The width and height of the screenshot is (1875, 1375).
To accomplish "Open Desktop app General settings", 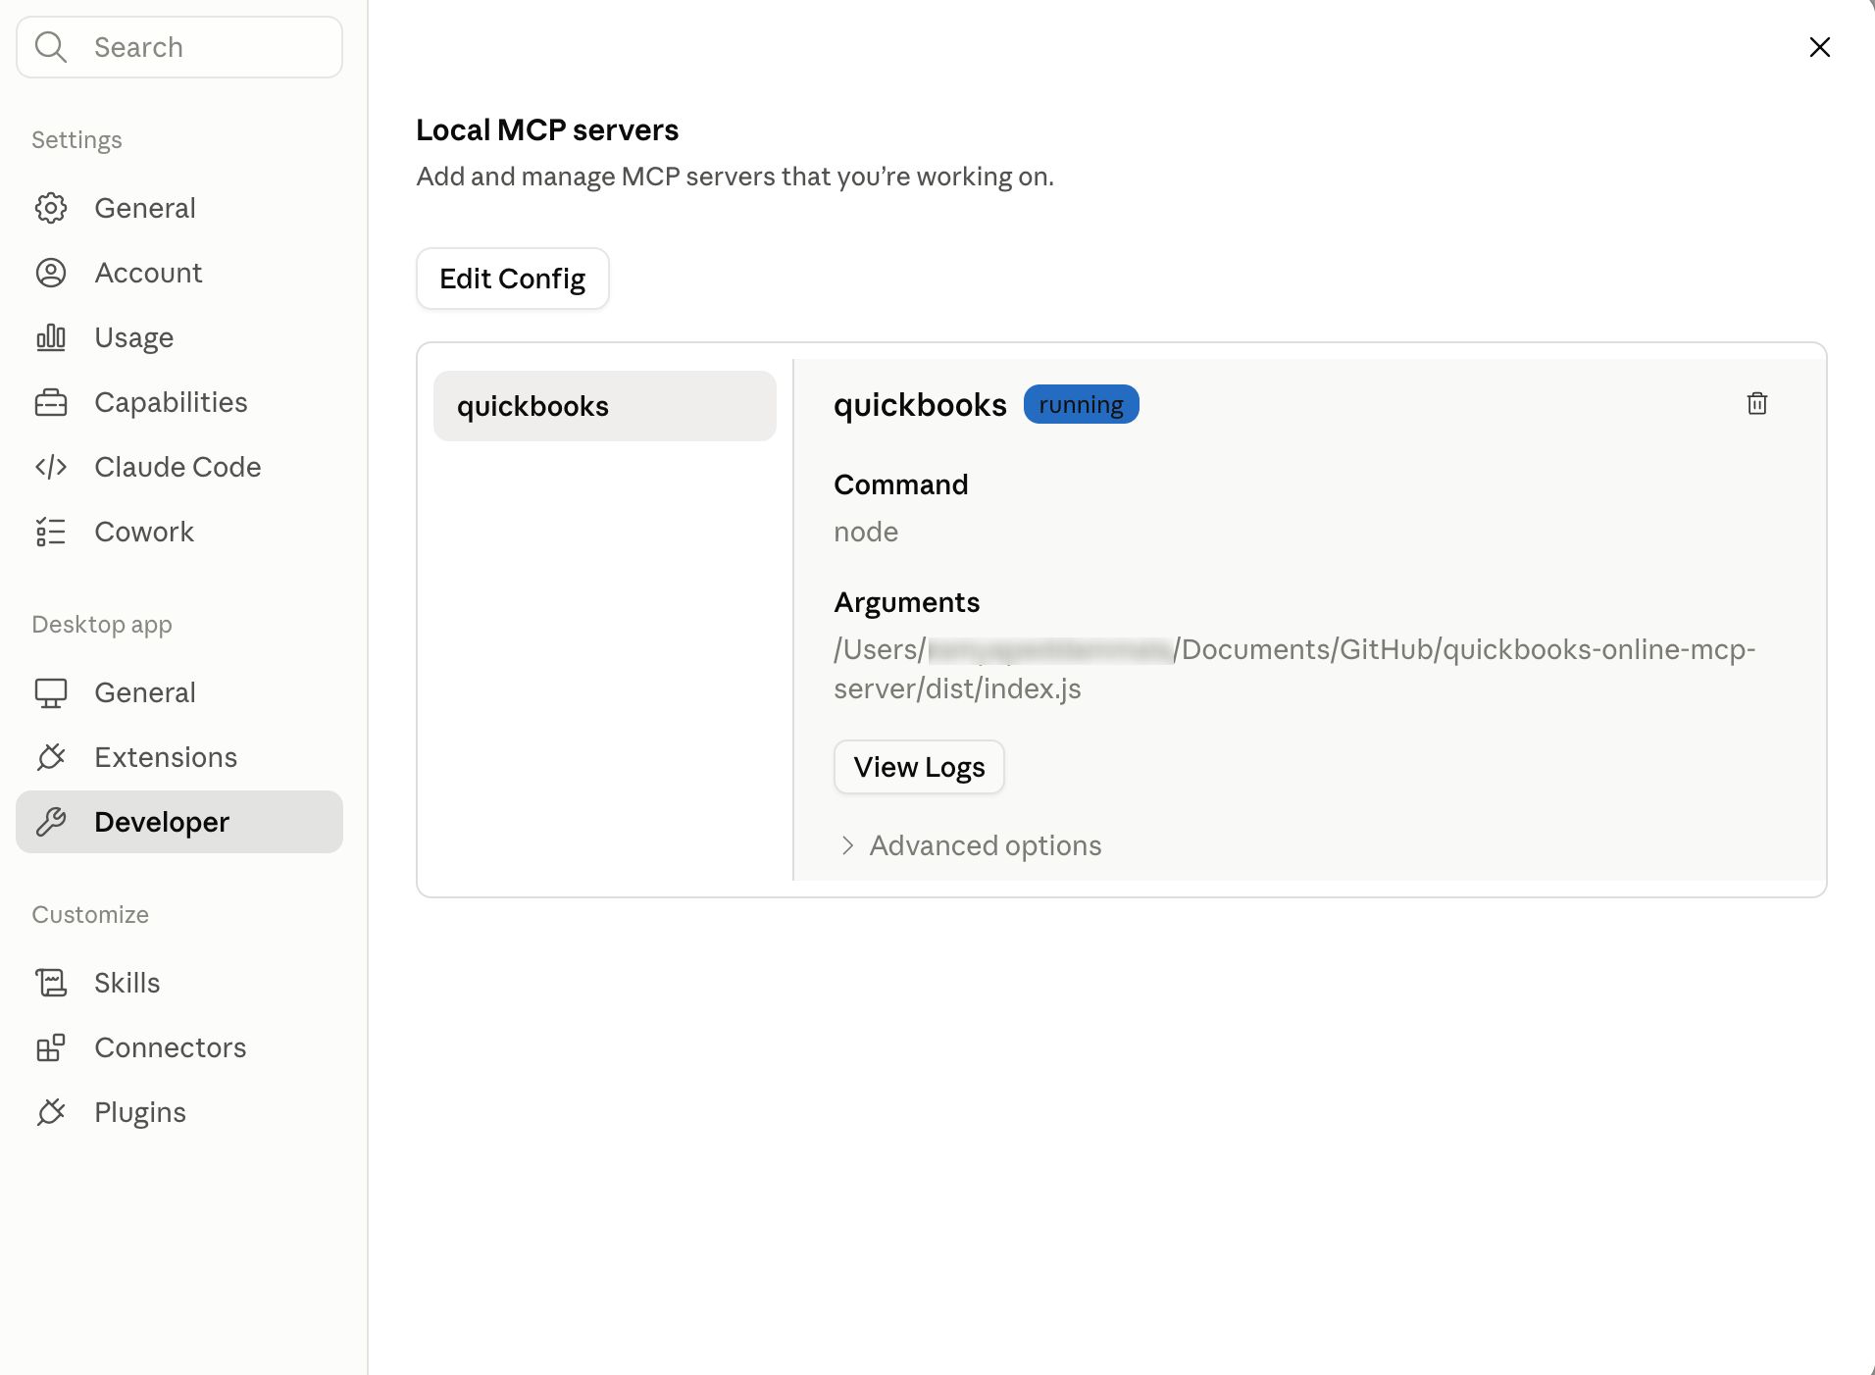I will click(179, 692).
